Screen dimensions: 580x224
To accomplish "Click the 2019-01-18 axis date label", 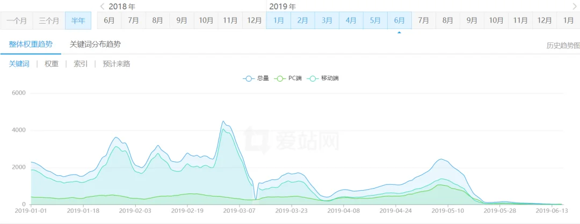I will tap(83, 211).
